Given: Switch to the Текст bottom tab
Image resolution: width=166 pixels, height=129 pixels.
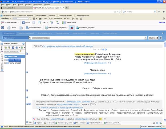Looking at the screenshot, I should [29, 122].
